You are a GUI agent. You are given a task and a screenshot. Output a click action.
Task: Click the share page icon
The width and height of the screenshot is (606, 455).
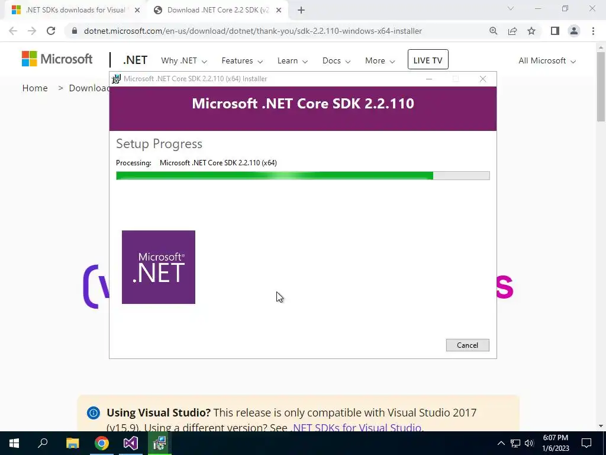[x=512, y=31]
